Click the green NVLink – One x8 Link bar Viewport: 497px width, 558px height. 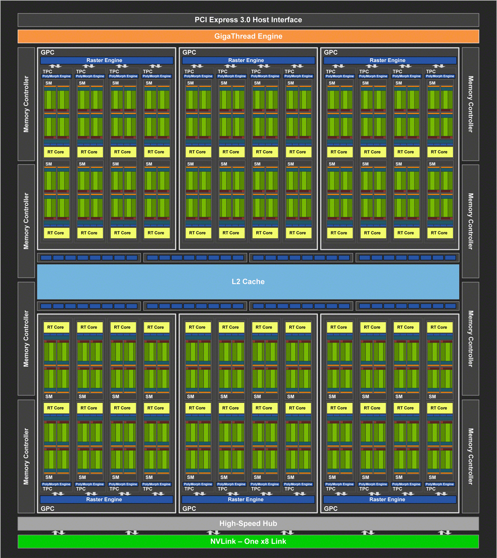pyautogui.click(x=248, y=541)
